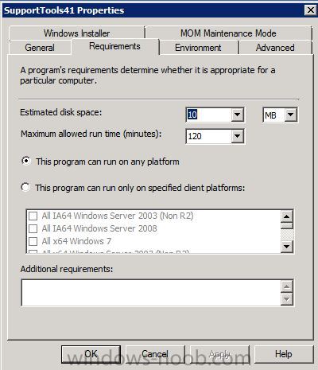This screenshot has width=318, height=370.
Task: Open Help for this dialog
Action: pyautogui.click(x=283, y=354)
